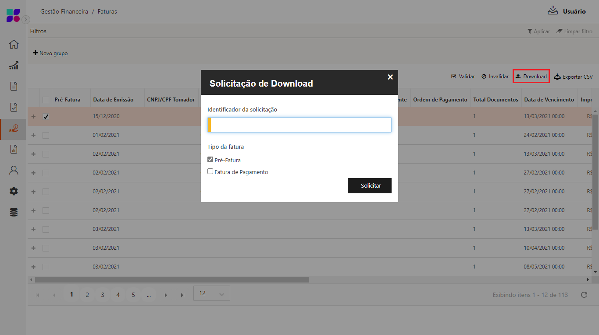Click the Home icon in sidebar
Image resolution: width=599 pixels, height=335 pixels.
point(14,44)
